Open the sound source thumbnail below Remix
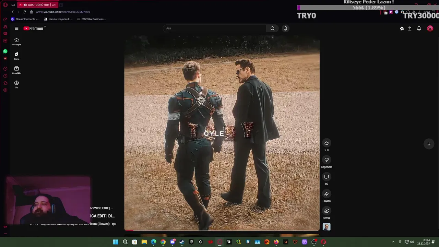This screenshot has width=439, height=247. tap(327, 227)
